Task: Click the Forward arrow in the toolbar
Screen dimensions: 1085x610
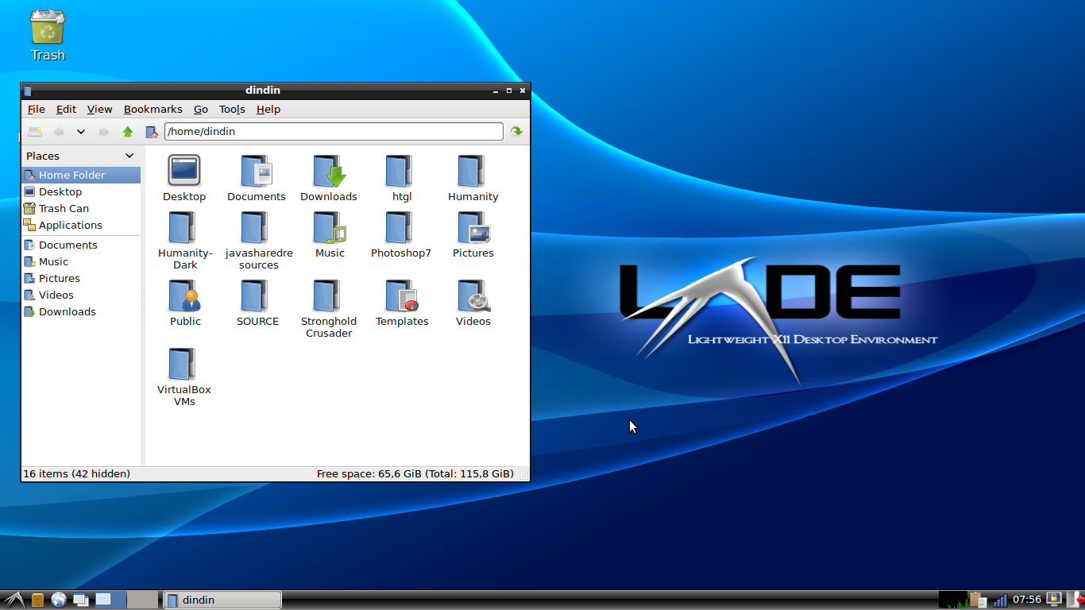Action: point(104,132)
